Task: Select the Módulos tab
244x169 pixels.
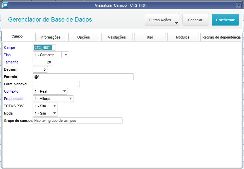Action: coord(183,37)
